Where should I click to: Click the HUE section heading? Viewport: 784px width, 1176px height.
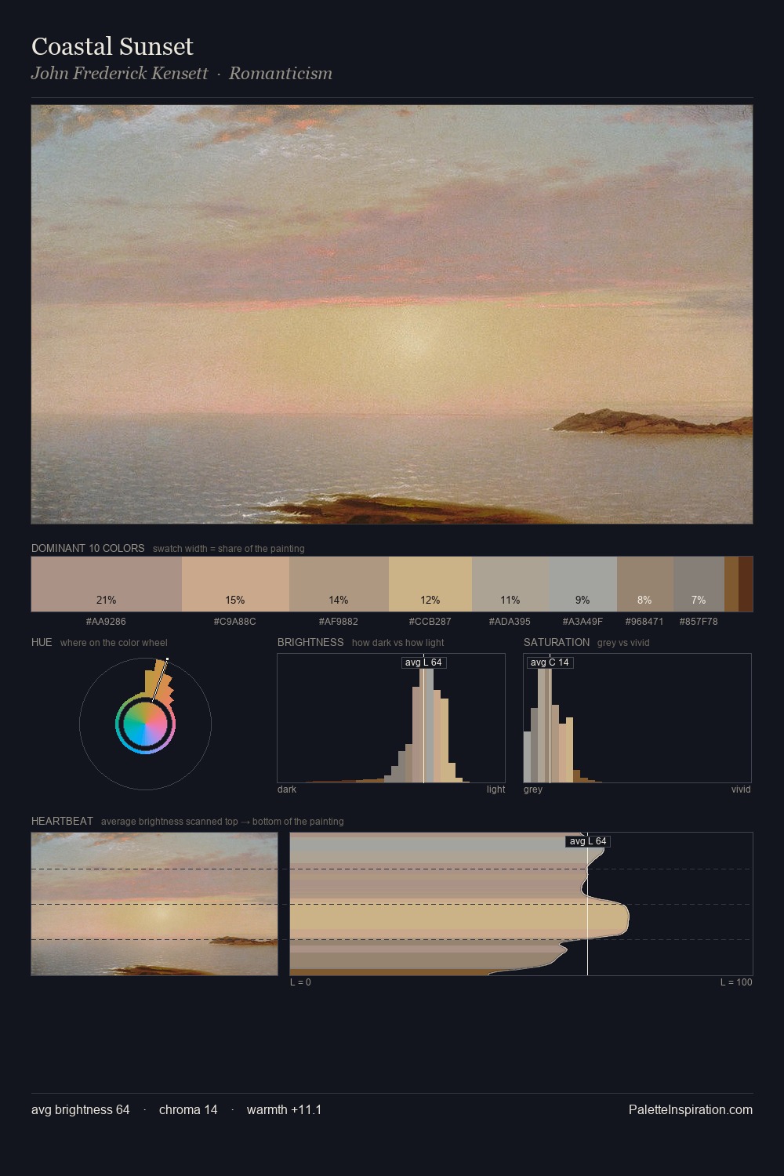pyautogui.click(x=42, y=642)
